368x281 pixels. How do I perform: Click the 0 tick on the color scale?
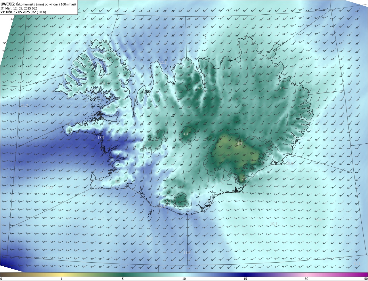tap(1, 279)
